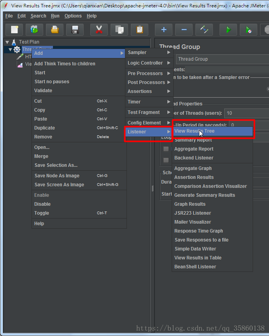Image resolution: width=269 pixels, height=336 pixels.
Task: Open the File menu
Action: pos(9,16)
